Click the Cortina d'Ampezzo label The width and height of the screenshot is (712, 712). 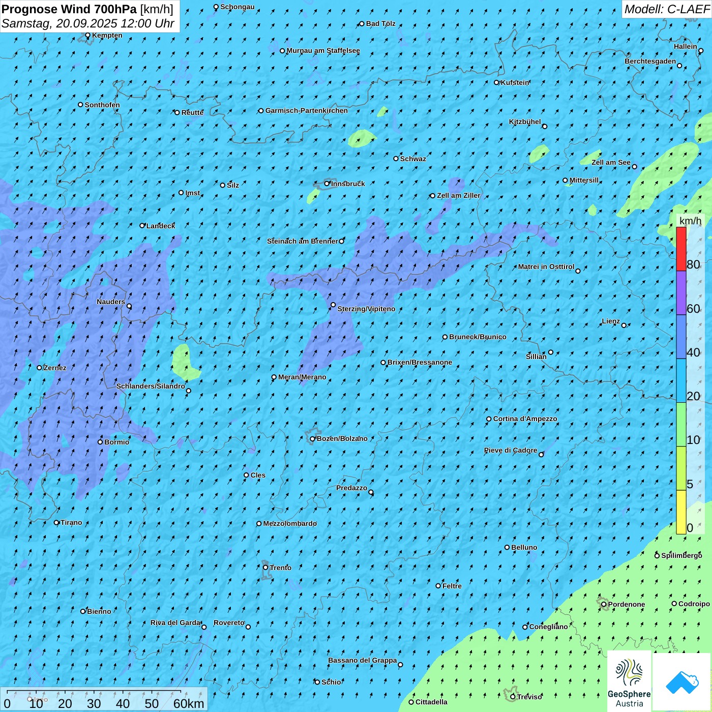click(525, 419)
